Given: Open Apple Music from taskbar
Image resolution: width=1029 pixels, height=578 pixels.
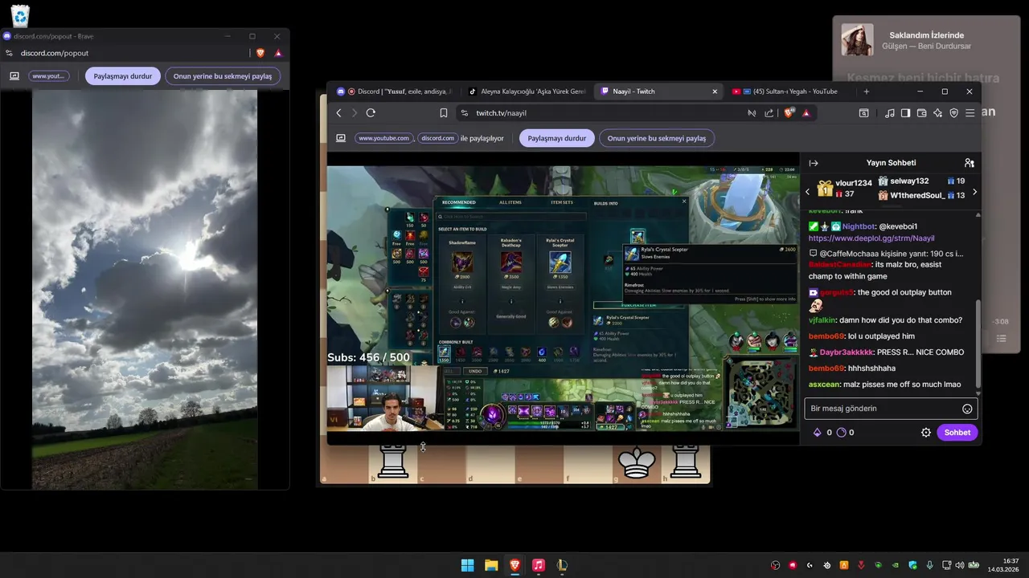Looking at the screenshot, I should pos(539,565).
